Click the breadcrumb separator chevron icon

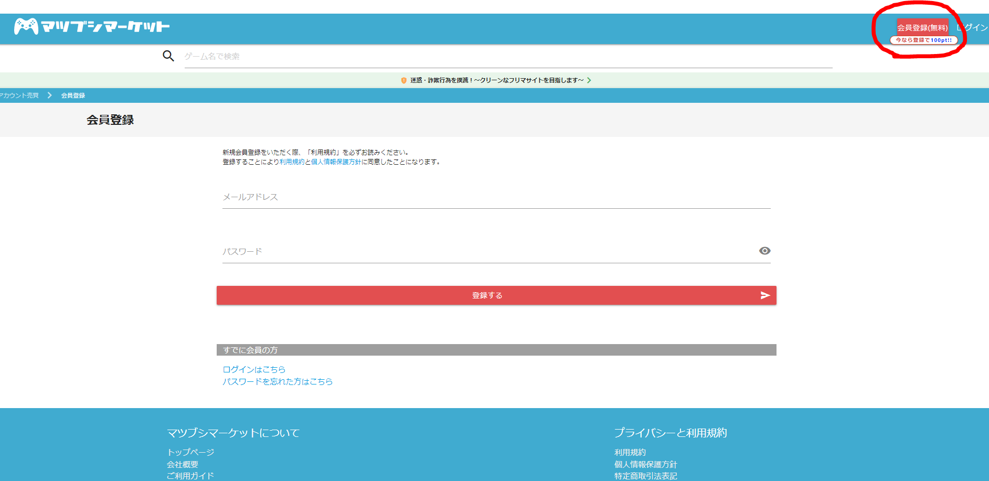pos(49,95)
